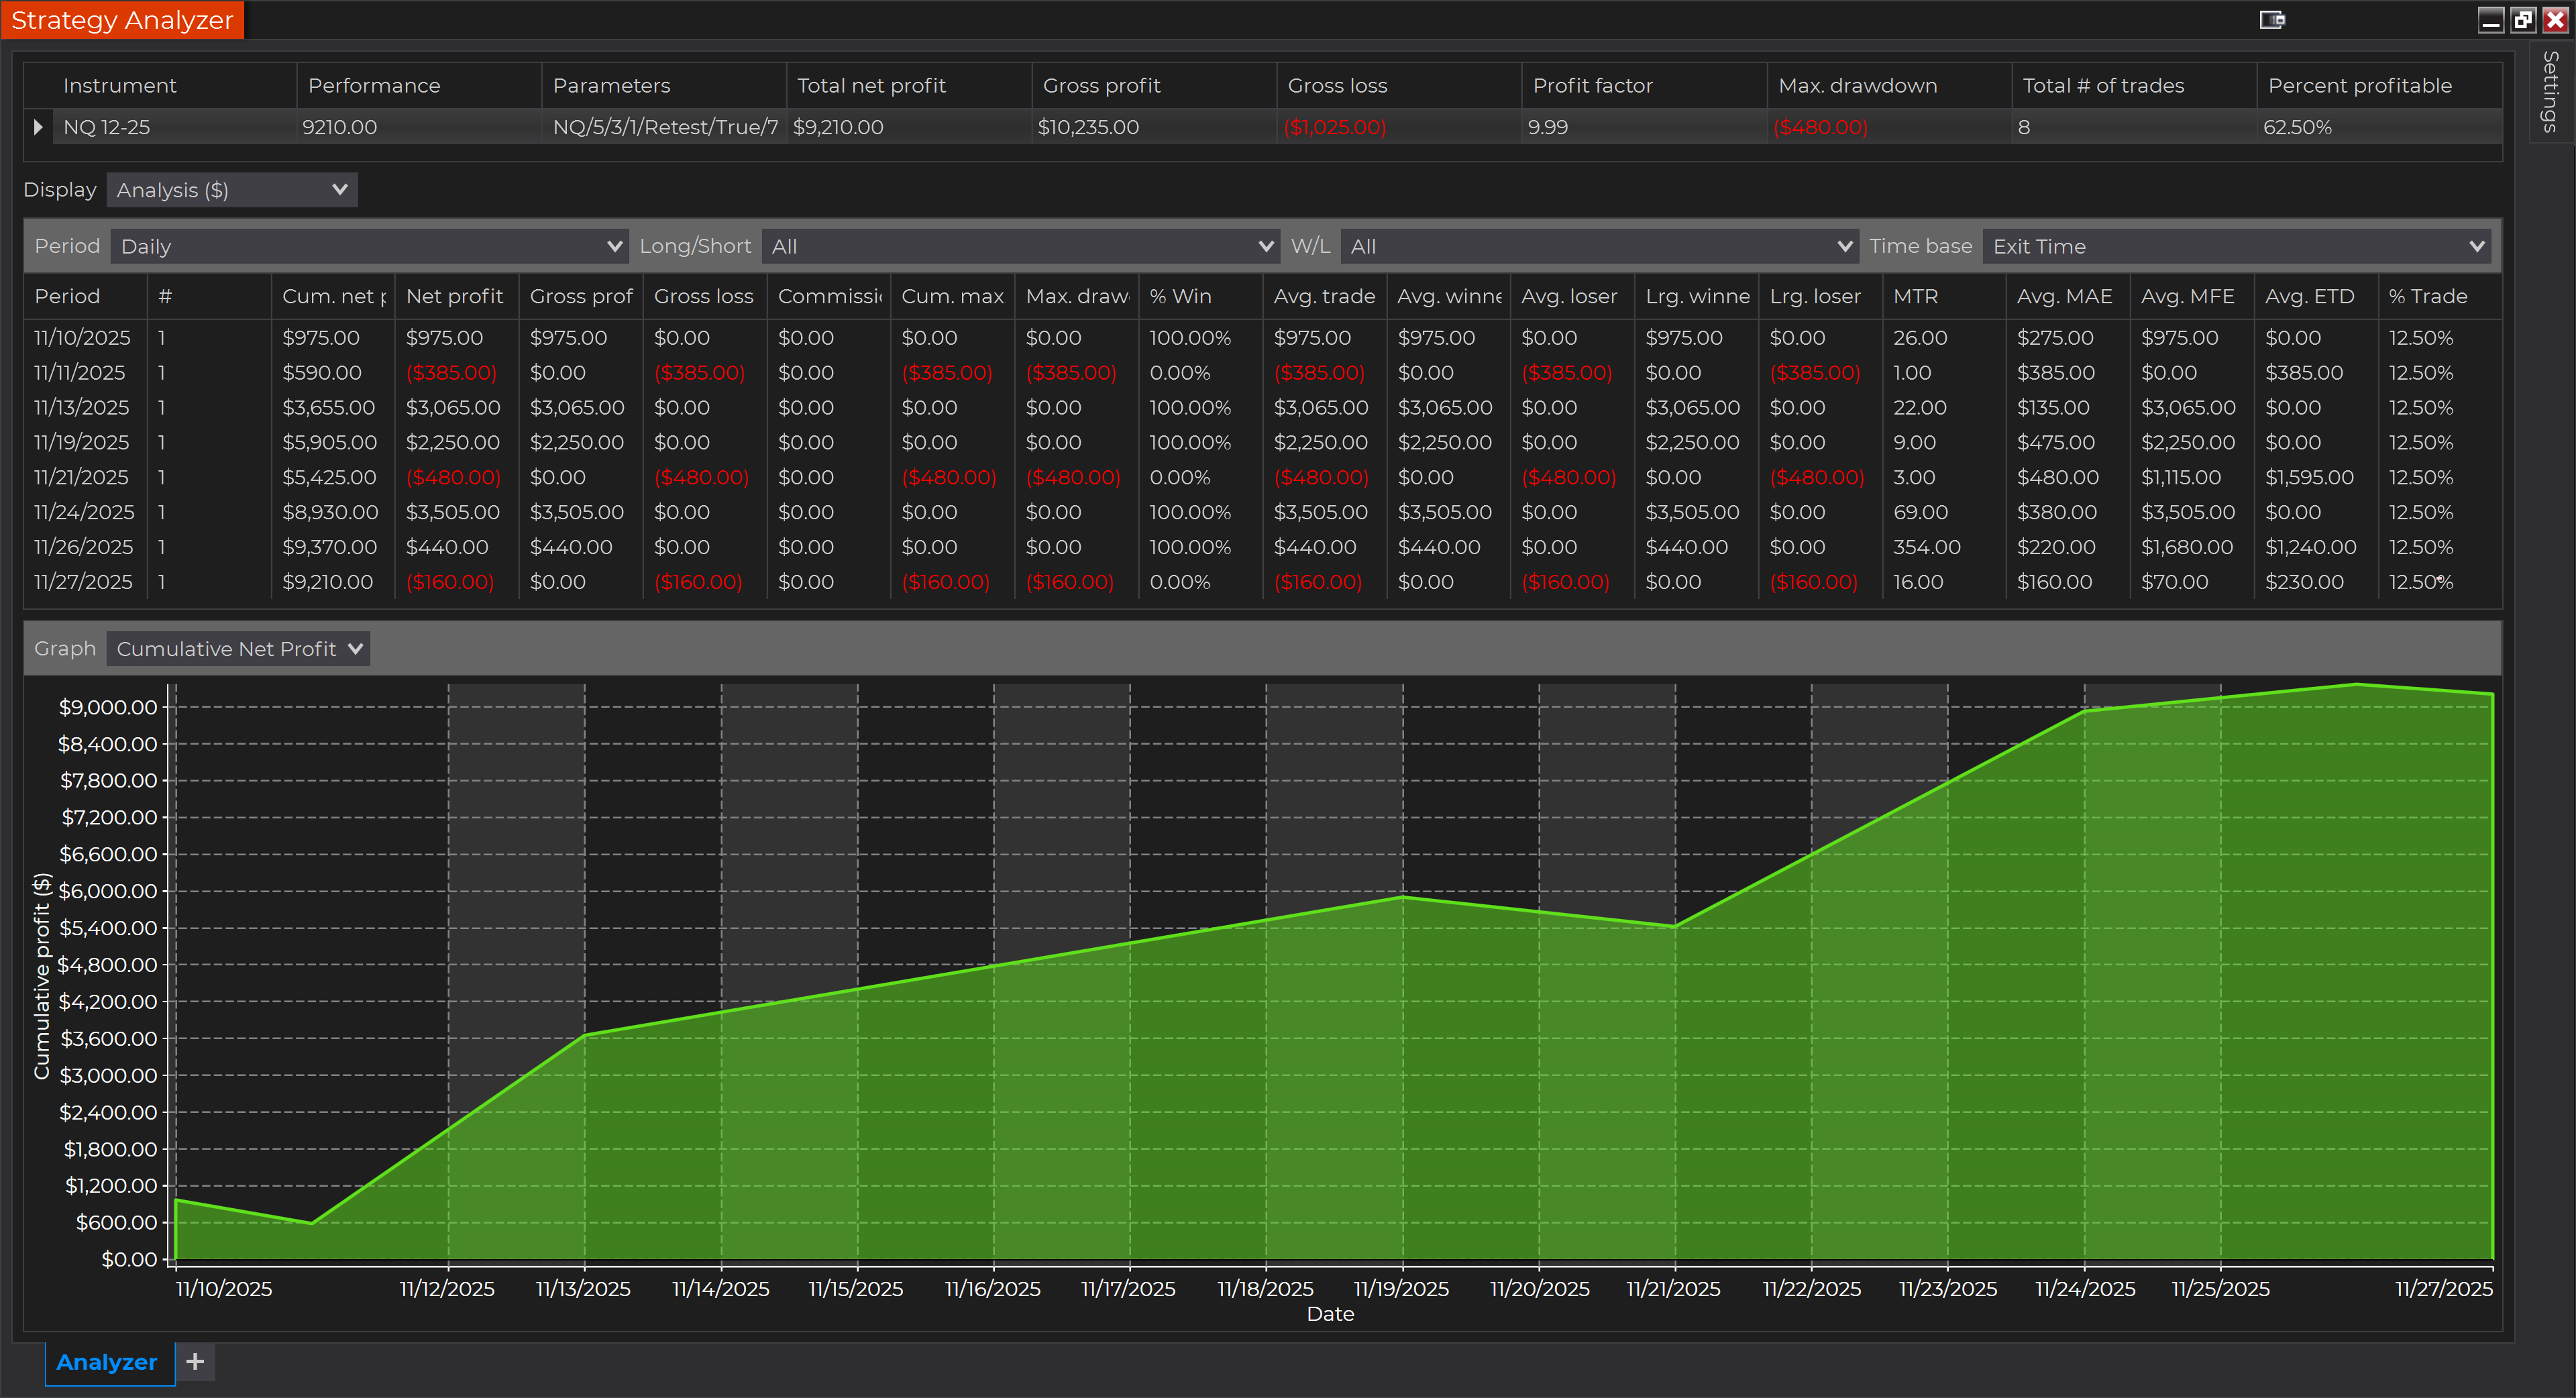The width and height of the screenshot is (2576, 1398).
Task: Sort by the % Win column header
Action: click(x=1180, y=296)
